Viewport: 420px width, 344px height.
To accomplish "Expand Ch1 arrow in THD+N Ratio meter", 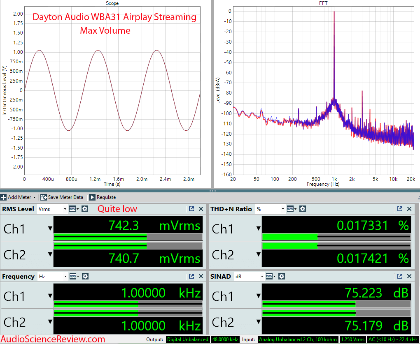I will (259, 228).
